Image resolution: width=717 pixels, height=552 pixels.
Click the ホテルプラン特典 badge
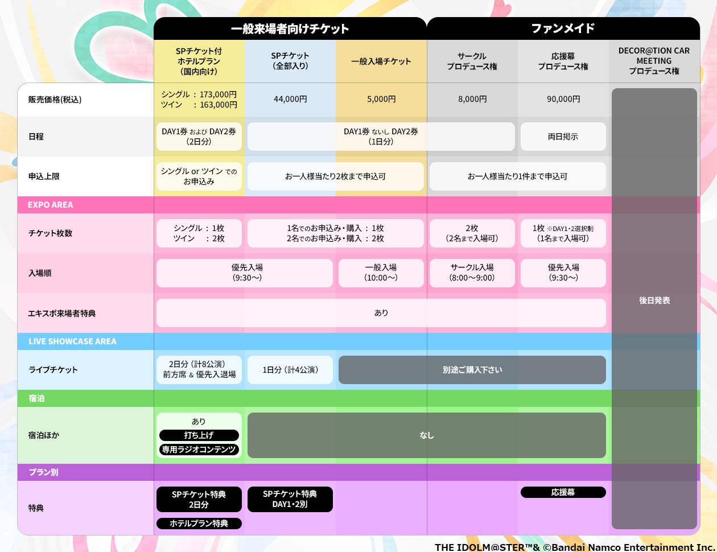point(199,524)
